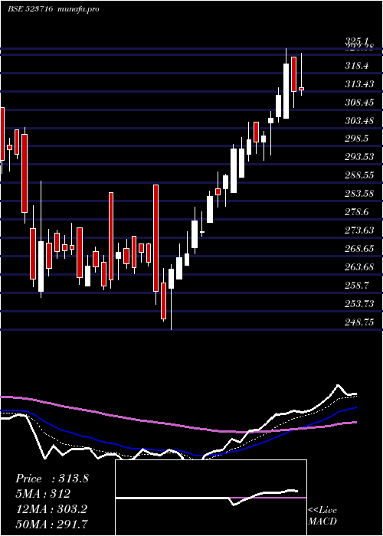383x536 pixels.
Task: Click the MACD inset chart box
Action: (211, 498)
